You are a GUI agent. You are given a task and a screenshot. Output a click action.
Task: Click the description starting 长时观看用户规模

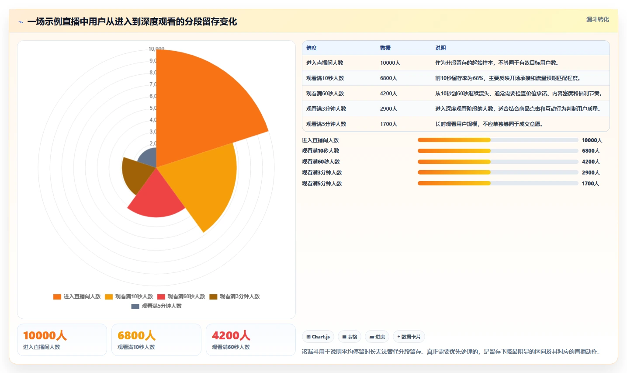tap(489, 124)
